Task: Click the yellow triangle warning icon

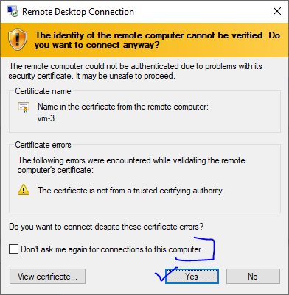Action: point(24,190)
